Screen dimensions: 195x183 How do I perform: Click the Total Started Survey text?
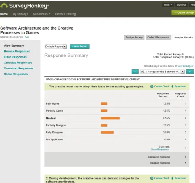[170, 54]
